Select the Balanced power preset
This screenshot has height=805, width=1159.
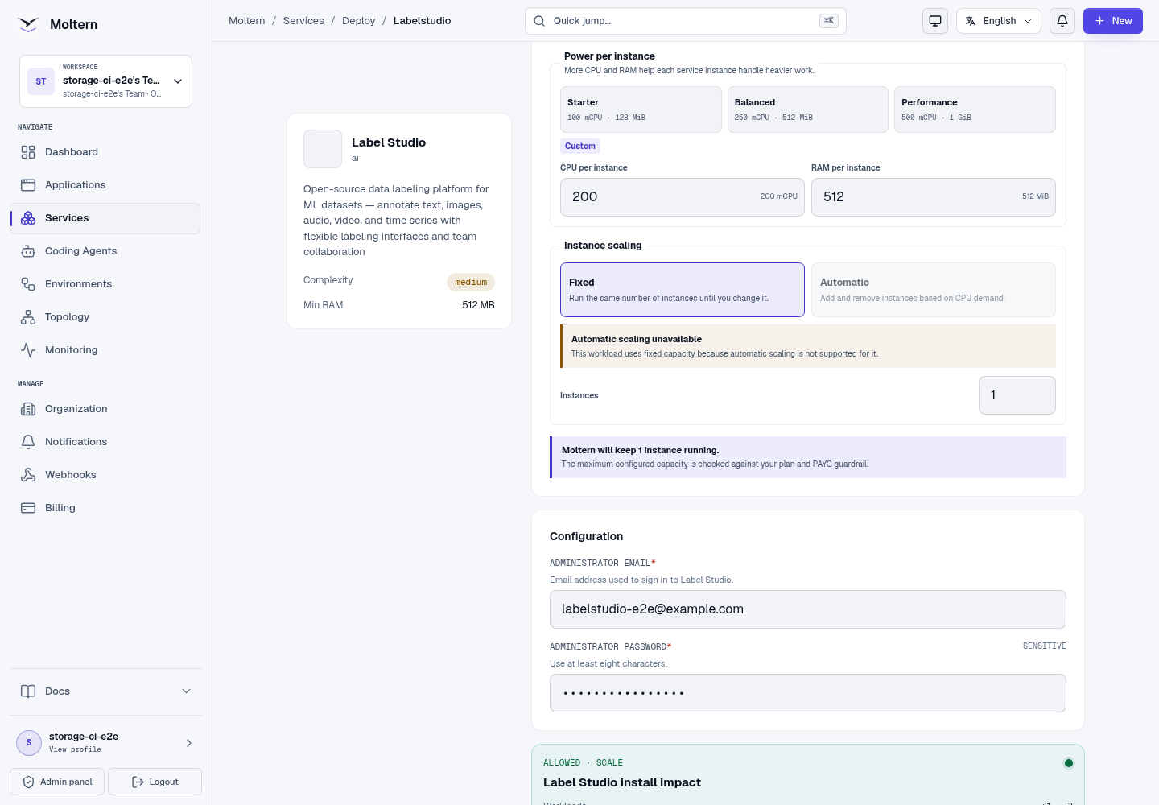point(808,109)
